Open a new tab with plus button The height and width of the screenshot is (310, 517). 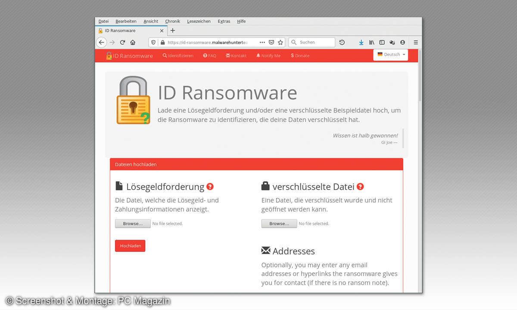click(x=173, y=31)
